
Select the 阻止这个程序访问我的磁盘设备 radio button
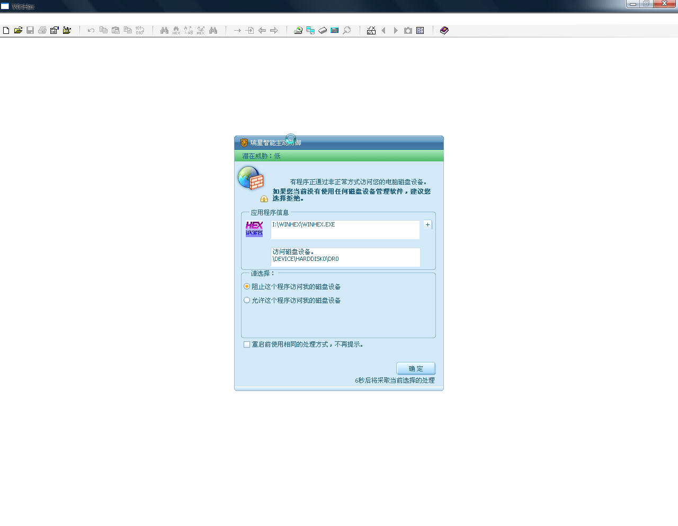[247, 286]
